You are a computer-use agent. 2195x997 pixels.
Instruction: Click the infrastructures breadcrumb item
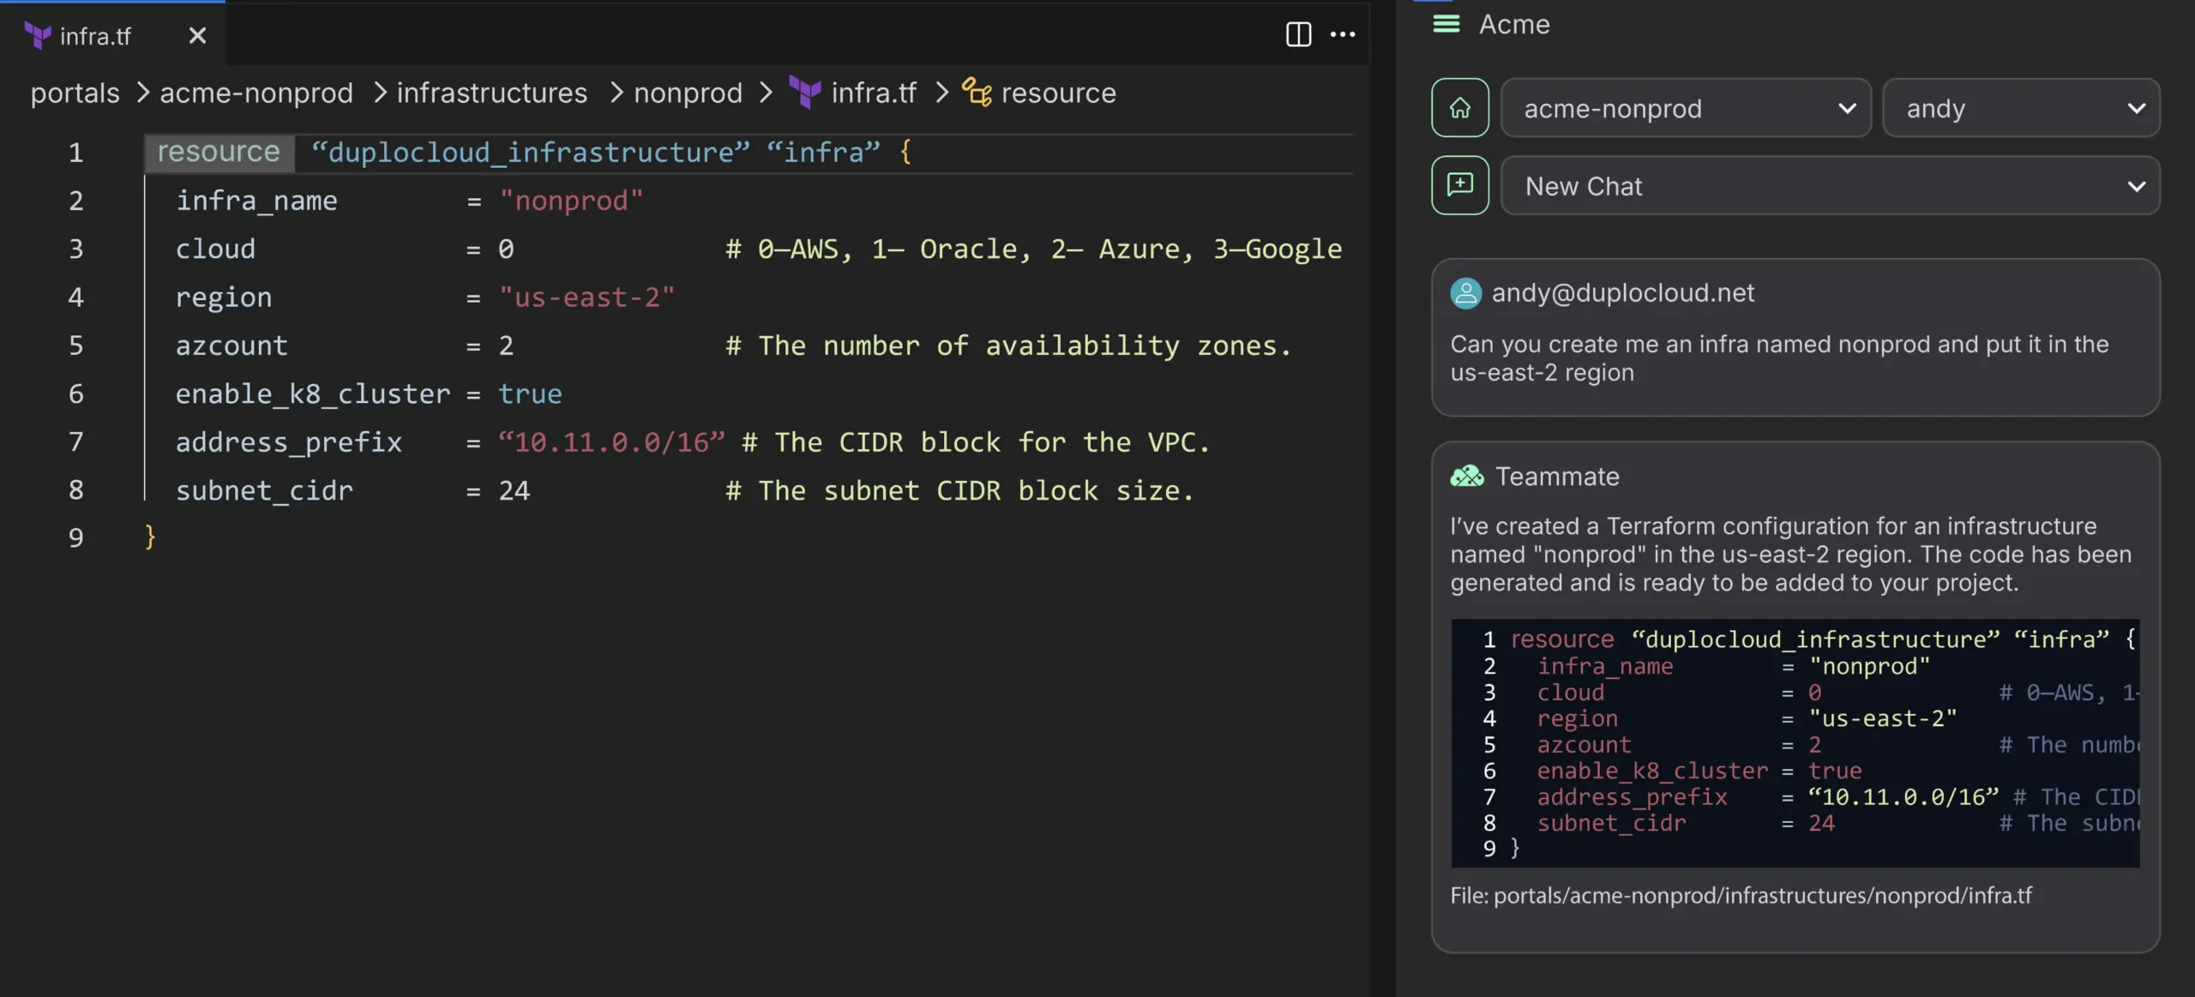click(x=491, y=93)
